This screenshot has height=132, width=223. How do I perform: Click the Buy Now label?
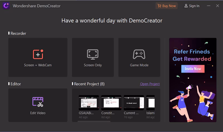(169, 6)
